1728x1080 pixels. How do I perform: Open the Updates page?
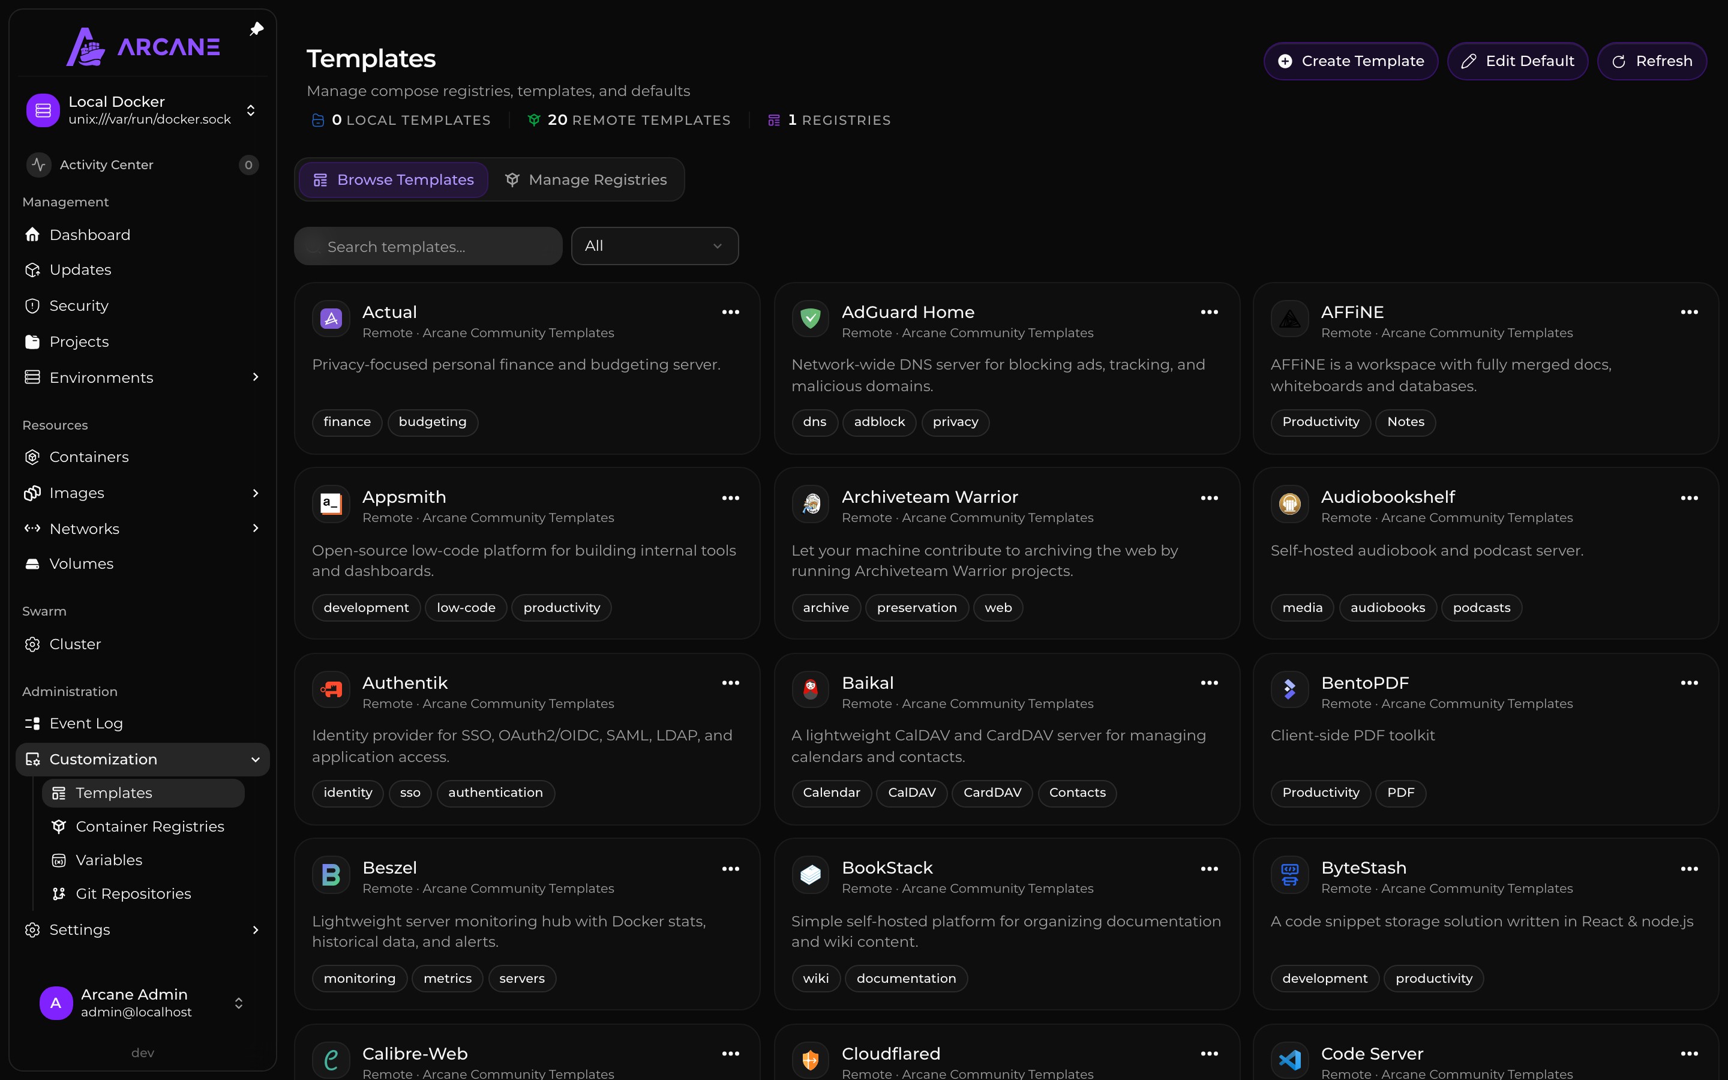(143, 270)
